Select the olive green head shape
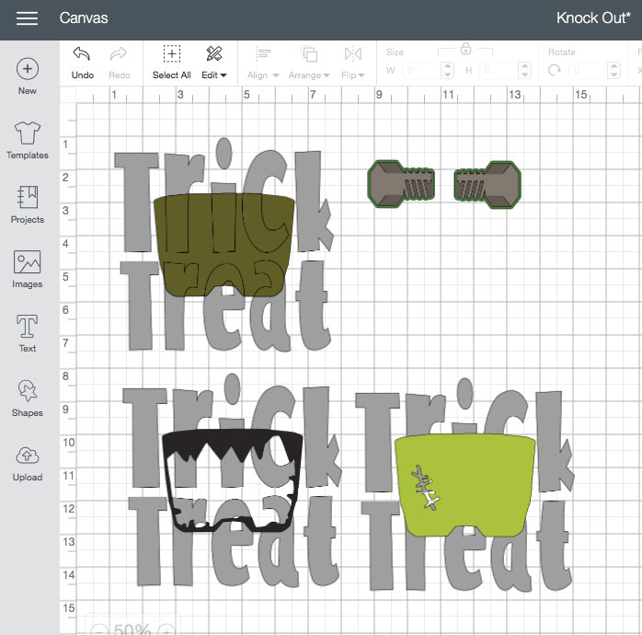Screen dimensions: 642x635 point(224,246)
